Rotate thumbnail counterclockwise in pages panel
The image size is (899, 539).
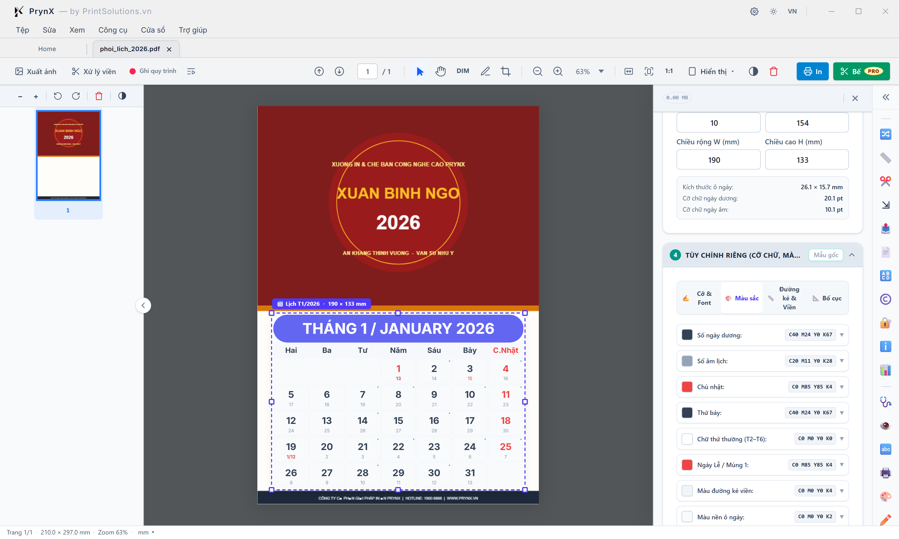[58, 96]
